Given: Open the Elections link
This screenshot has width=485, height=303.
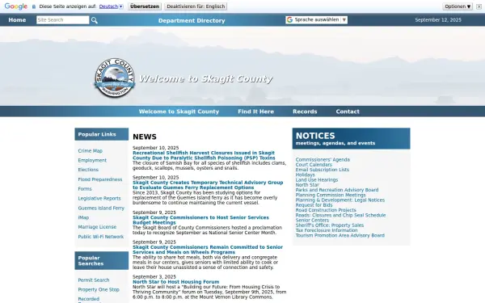Looking at the screenshot, I should pyautogui.click(x=88, y=170).
